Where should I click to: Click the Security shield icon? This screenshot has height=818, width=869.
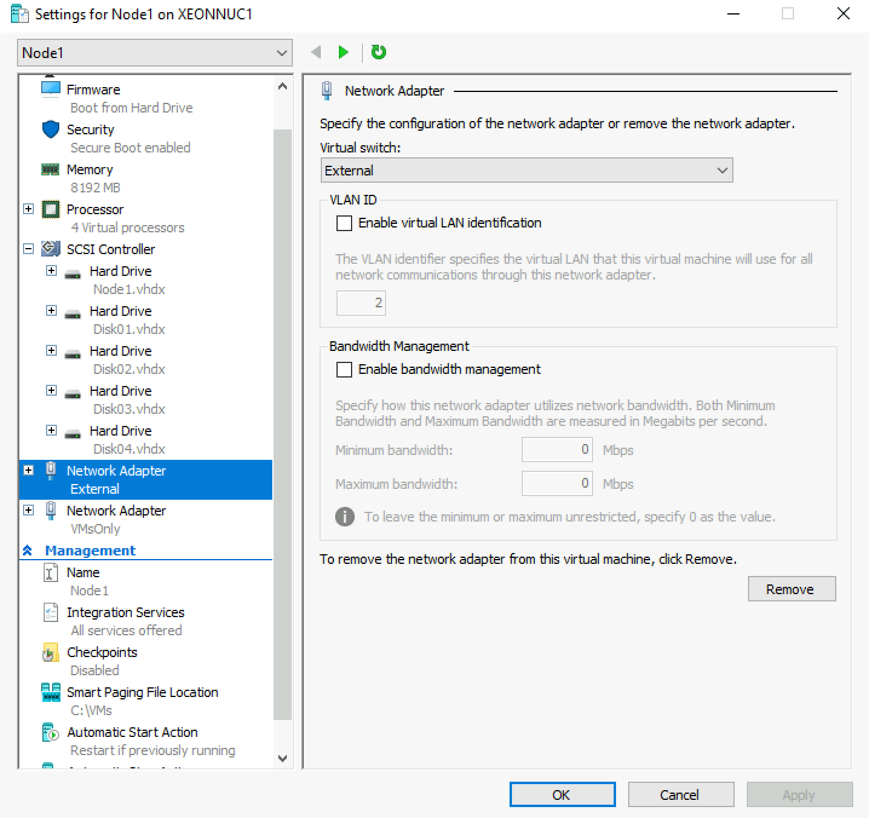click(x=51, y=129)
